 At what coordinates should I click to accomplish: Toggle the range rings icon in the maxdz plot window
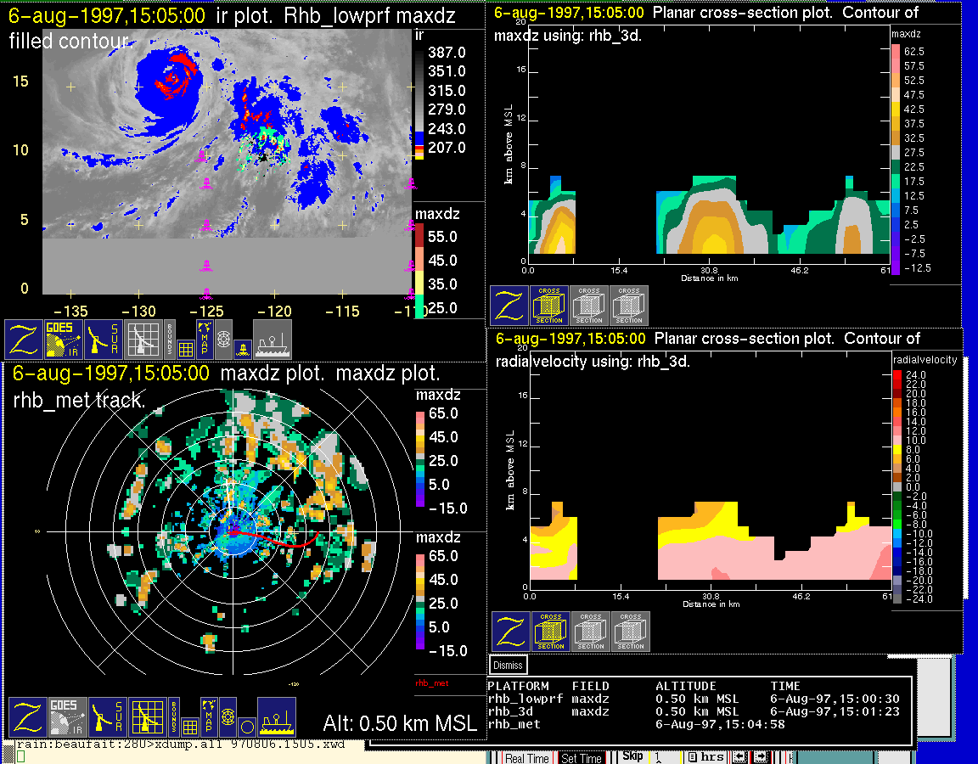pyautogui.click(x=228, y=717)
